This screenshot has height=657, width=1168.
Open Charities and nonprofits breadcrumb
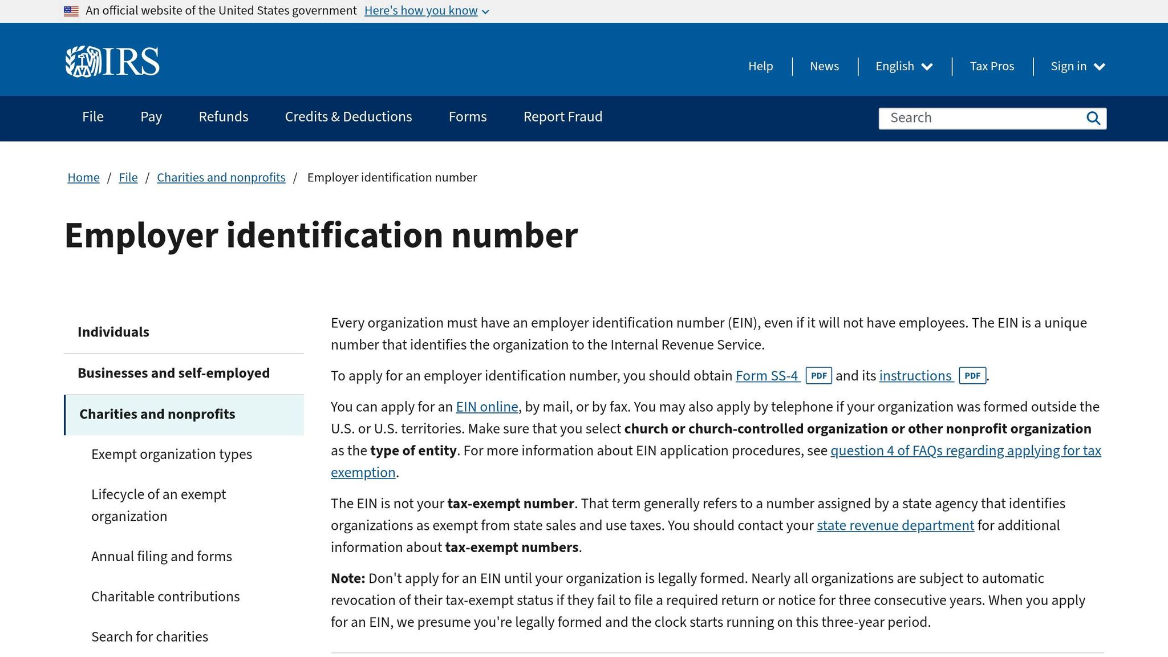221,177
